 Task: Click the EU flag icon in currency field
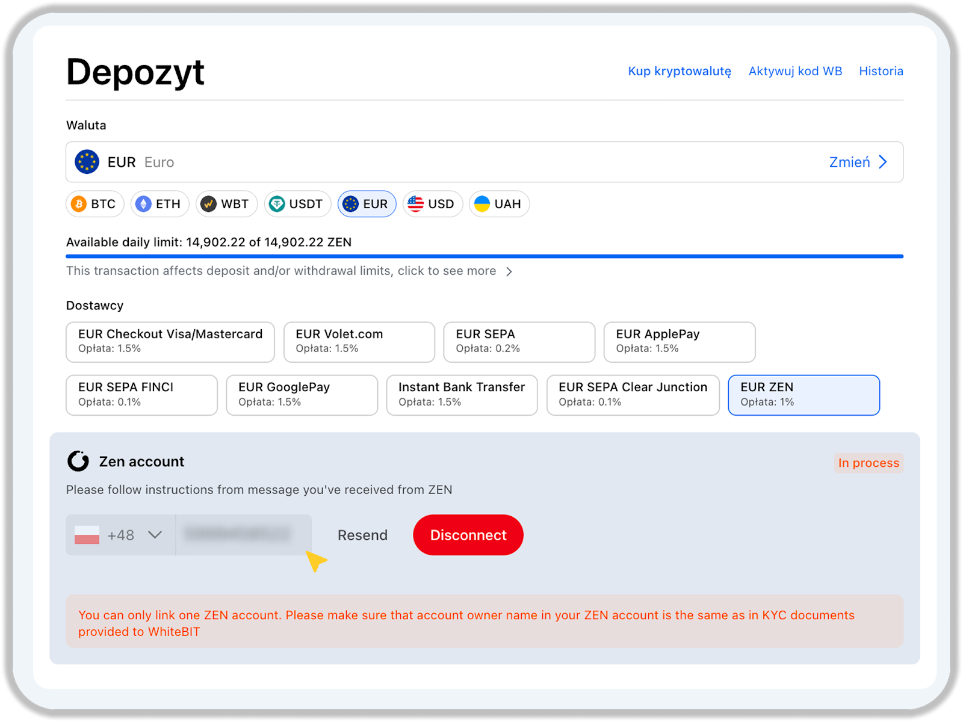[x=87, y=162]
